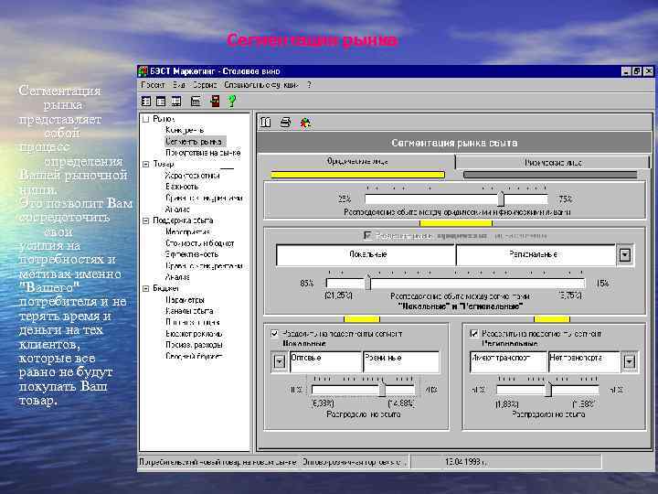Toggle the Локальные sub-segment split checkbox
This screenshot has height=494, width=658.
(x=275, y=334)
